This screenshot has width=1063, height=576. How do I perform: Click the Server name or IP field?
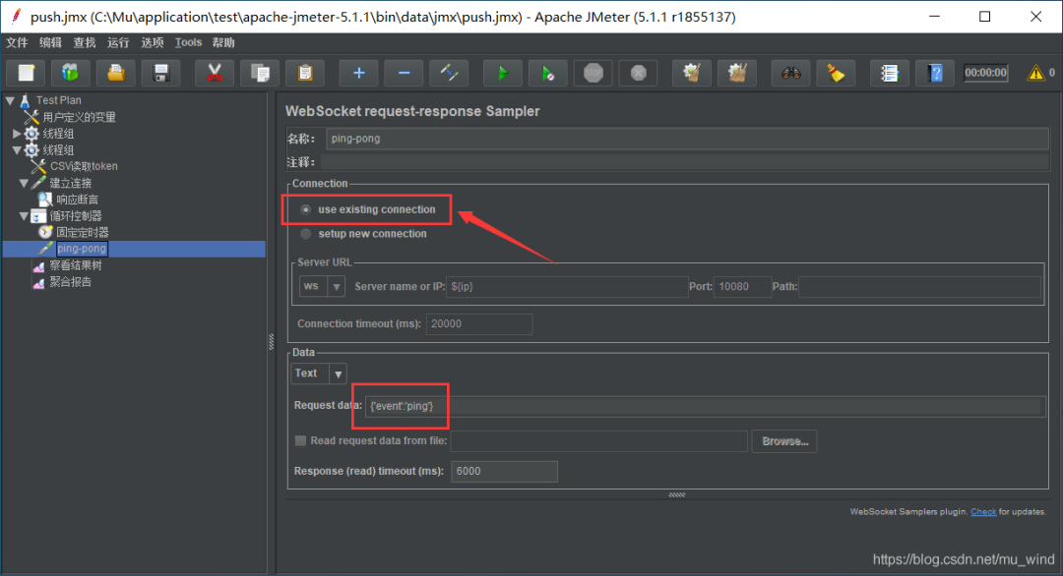[x=566, y=286]
